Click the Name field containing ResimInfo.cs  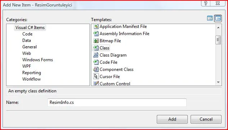tap(117, 102)
